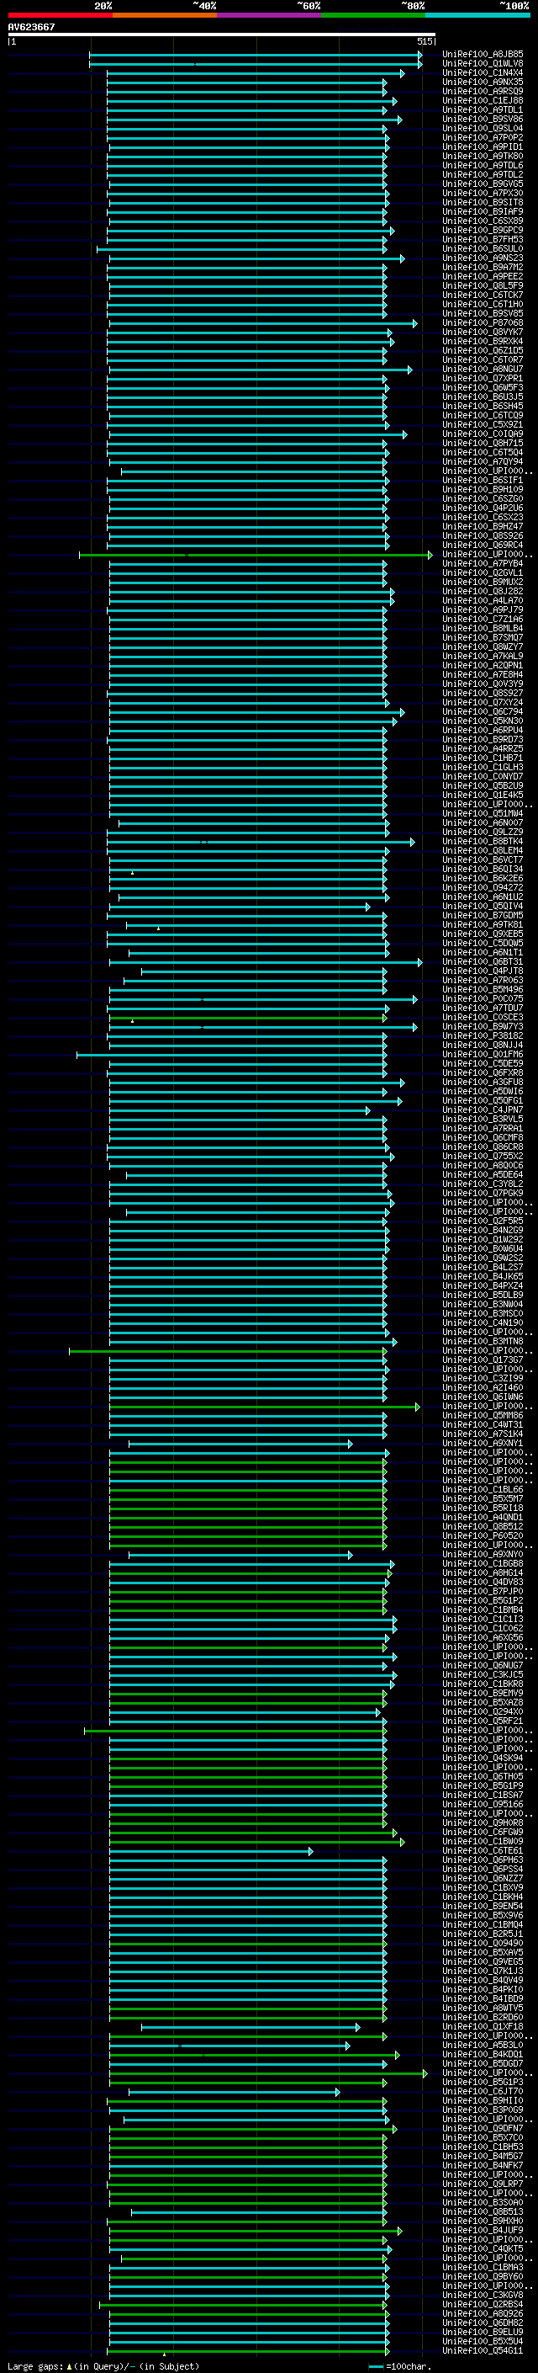This screenshot has width=538, height=2373.
Task: Select the UniRef100_B9W7Y3 label
Action: tap(483, 1026)
